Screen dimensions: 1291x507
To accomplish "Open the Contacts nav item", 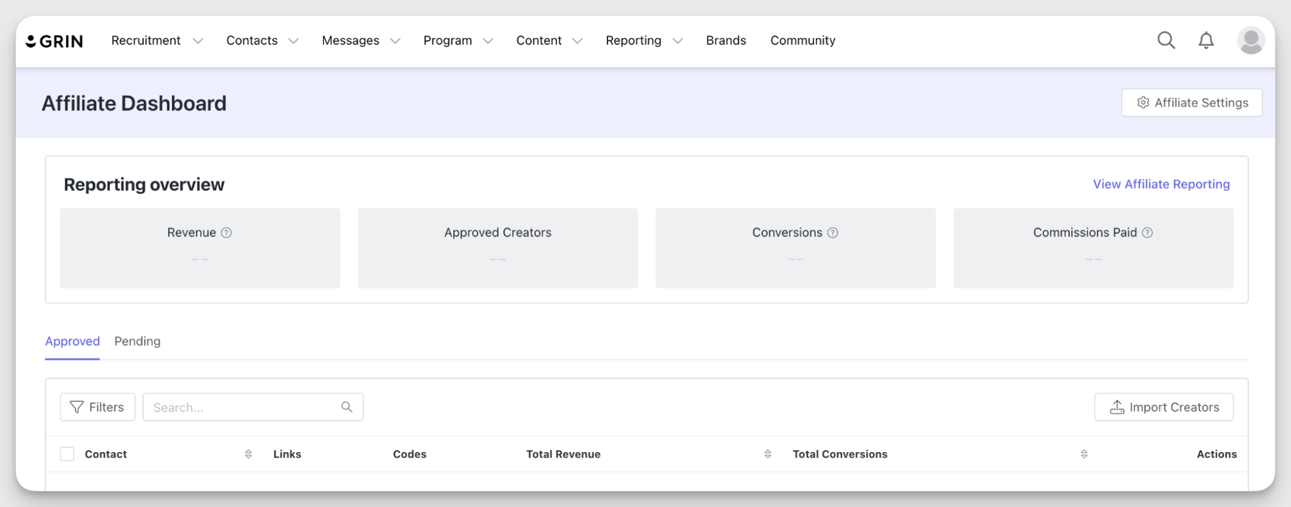I will (252, 41).
